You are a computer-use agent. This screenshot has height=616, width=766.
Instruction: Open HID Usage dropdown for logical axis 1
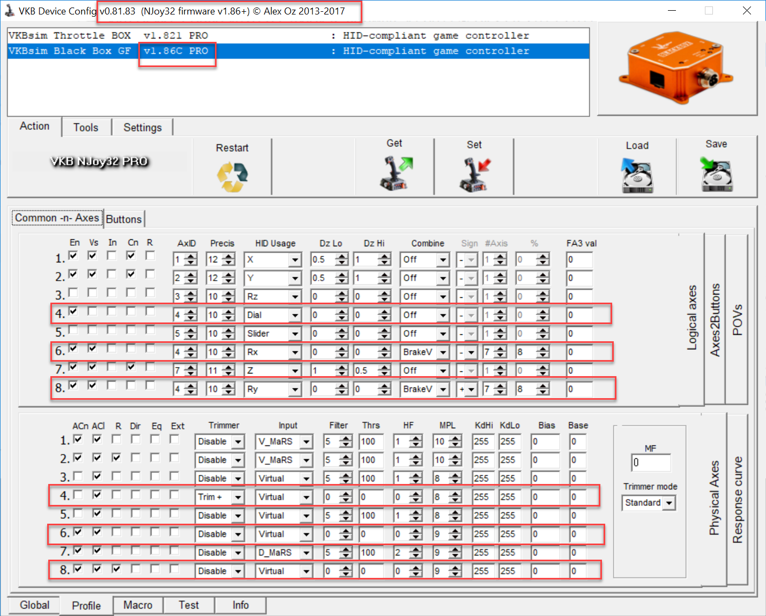(295, 260)
